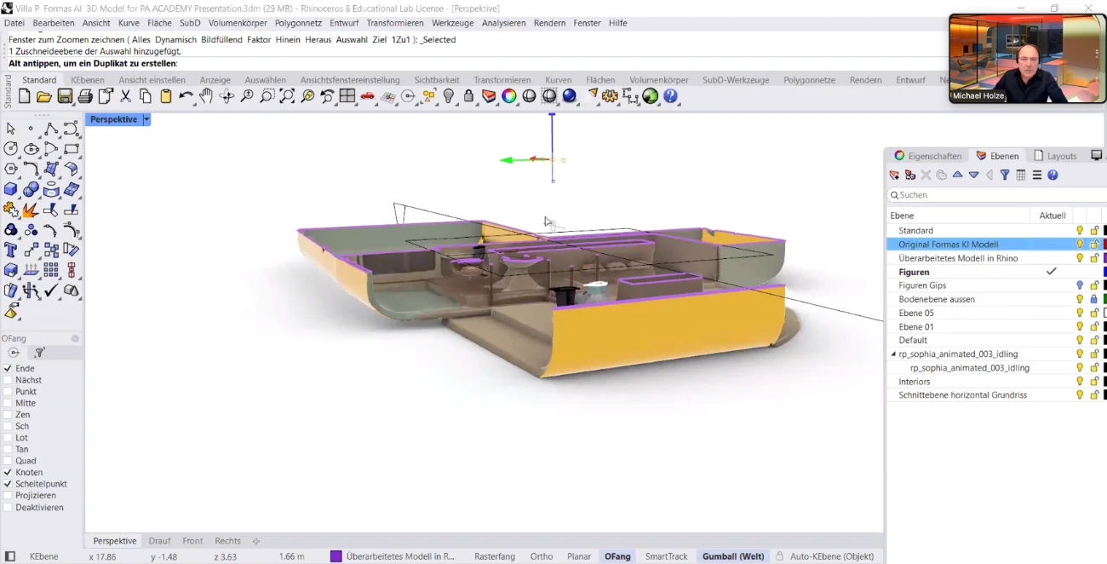Enable the Mitte object snap checkbox
1107x564 pixels.
click(8, 403)
